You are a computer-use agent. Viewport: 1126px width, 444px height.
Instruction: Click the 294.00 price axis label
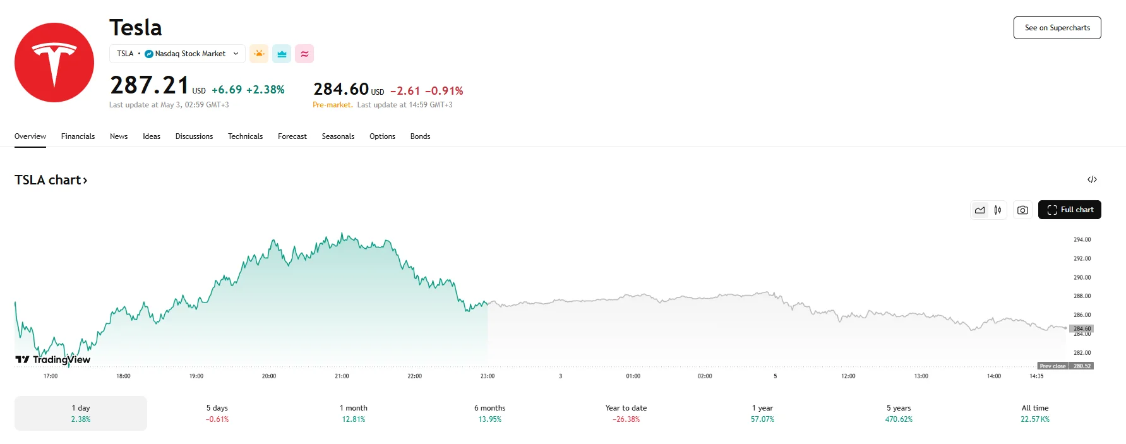click(x=1082, y=239)
